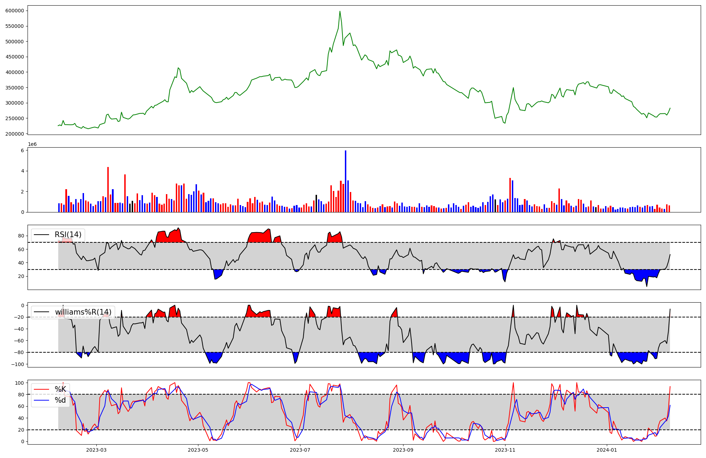Screen dimensions: 706x458
Task: Click the tallest blue volume bar
Action: click(x=346, y=181)
